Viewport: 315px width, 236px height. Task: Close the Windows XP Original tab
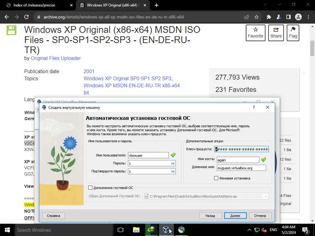click(x=145, y=5)
